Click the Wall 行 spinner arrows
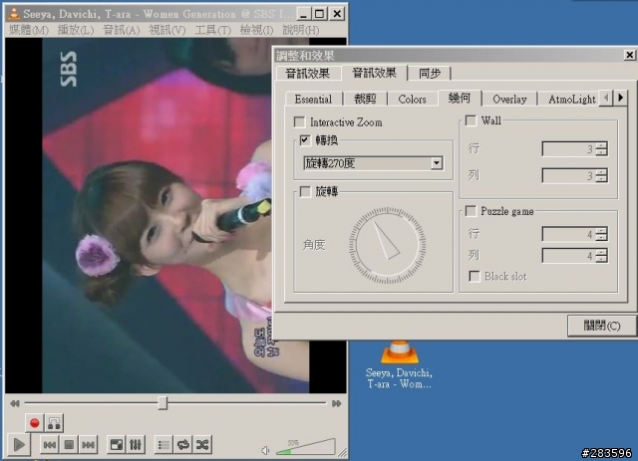Viewport: 638px width, 461px height. click(x=601, y=149)
